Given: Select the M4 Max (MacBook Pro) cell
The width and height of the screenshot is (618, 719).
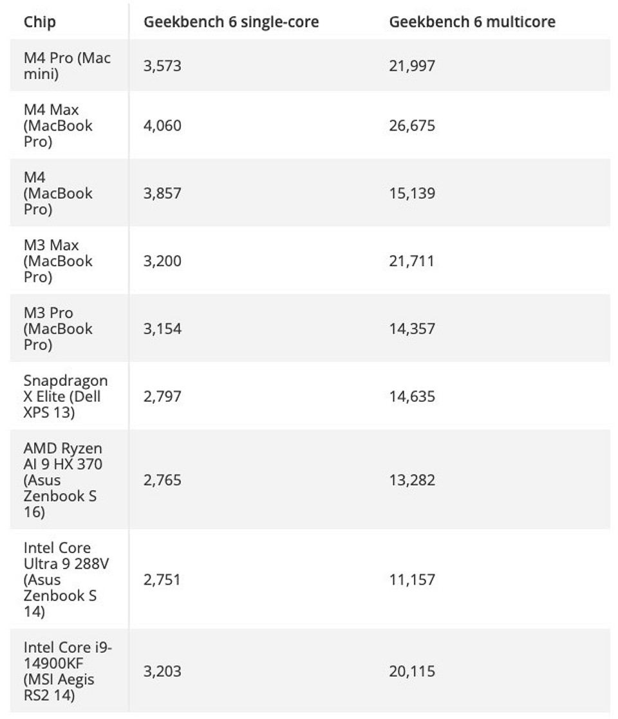Looking at the screenshot, I should [x=58, y=125].
